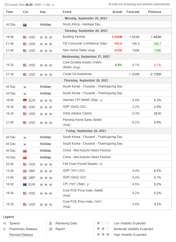Click the revised previous value 108.7

(157, 44)
